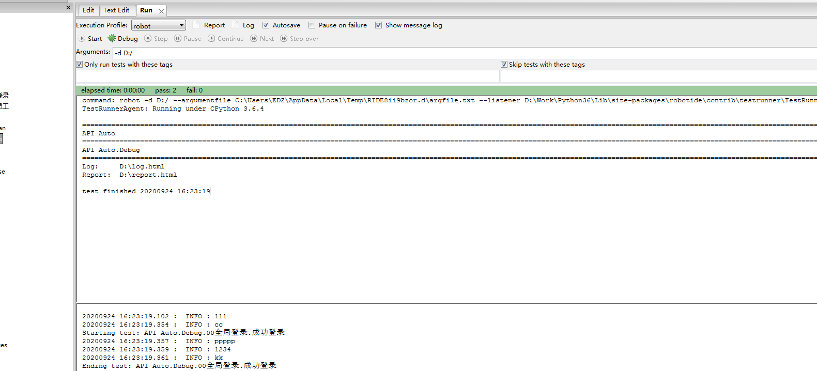Click the 'Starting test' message log line
The width and height of the screenshot is (817, 371).
click(x=183, y=333)
